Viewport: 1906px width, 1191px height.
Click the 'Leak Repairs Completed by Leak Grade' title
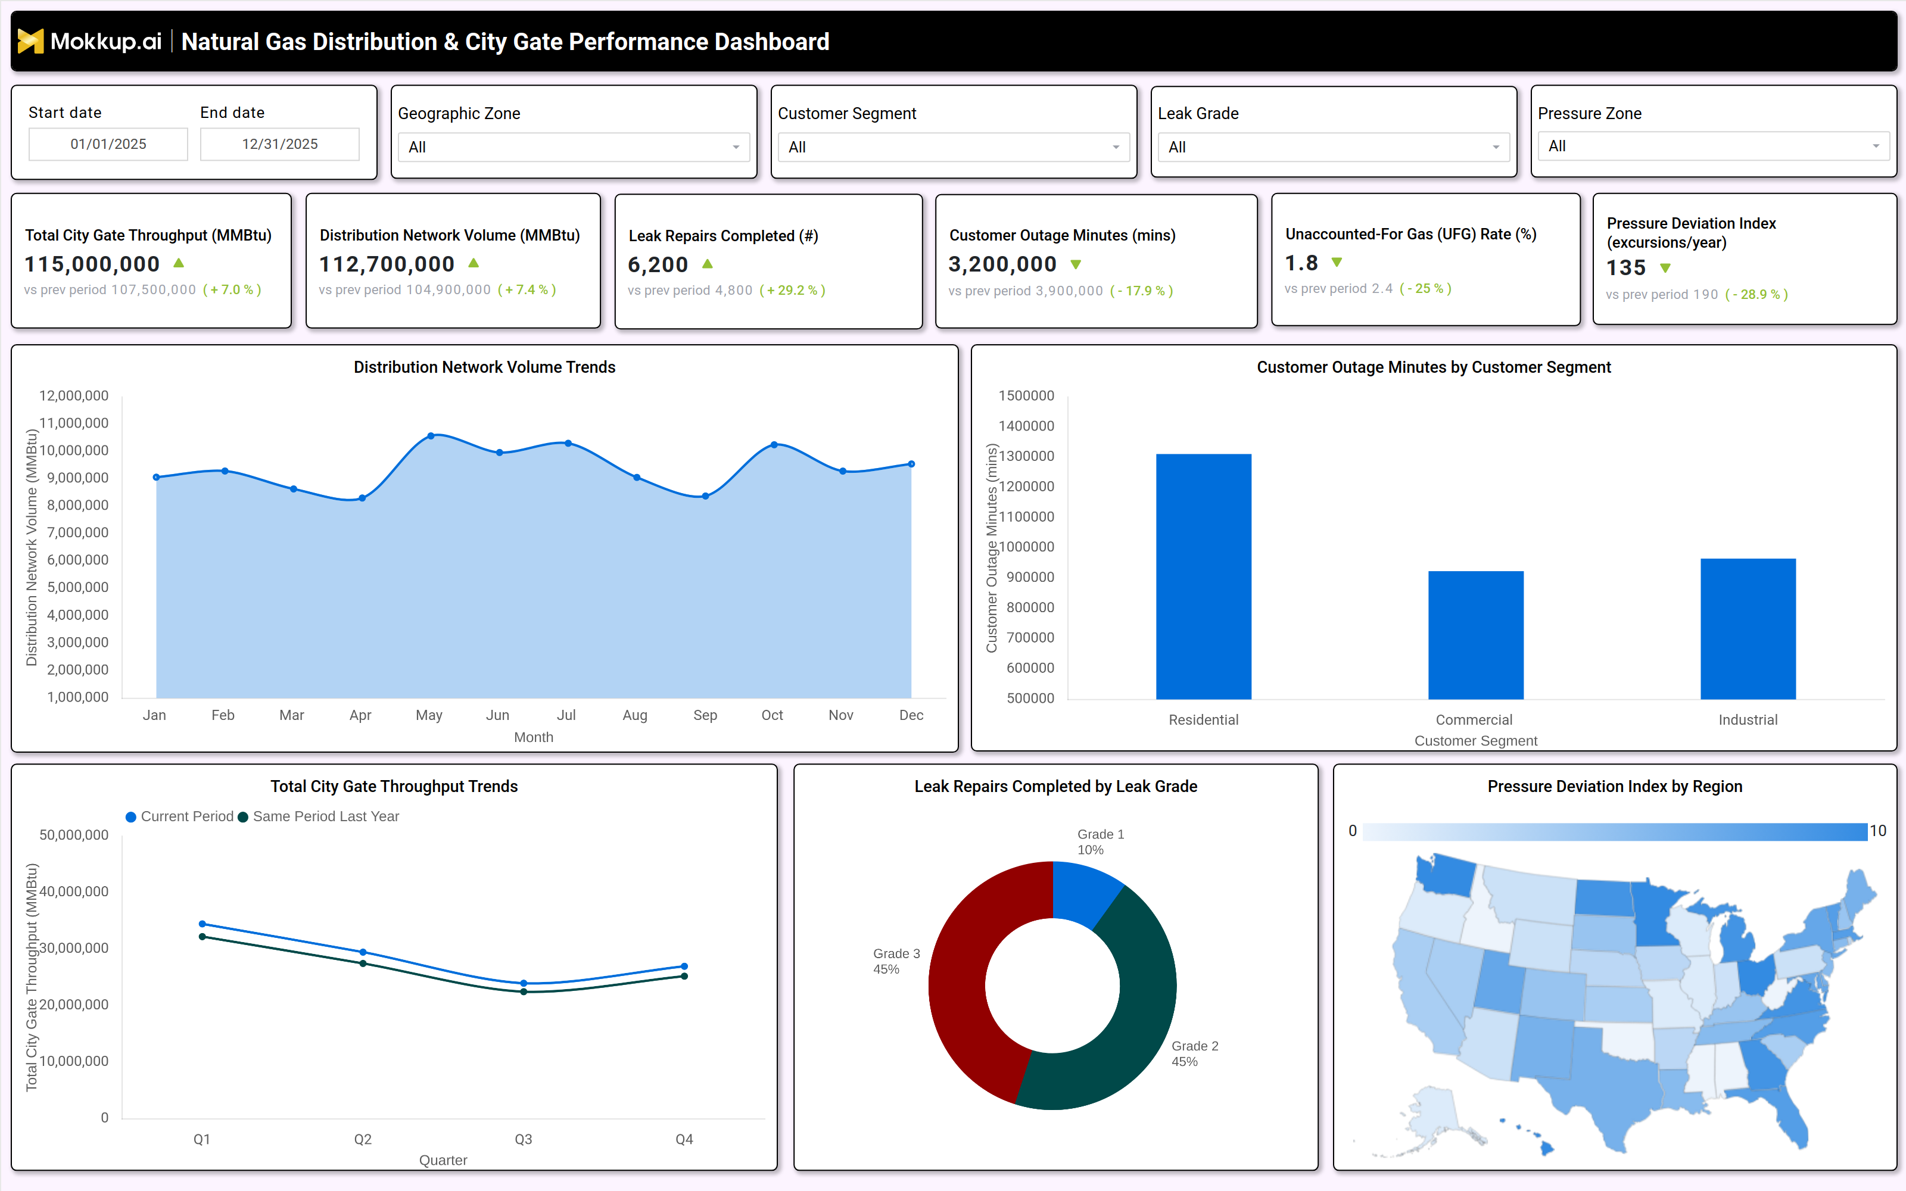1055,786
